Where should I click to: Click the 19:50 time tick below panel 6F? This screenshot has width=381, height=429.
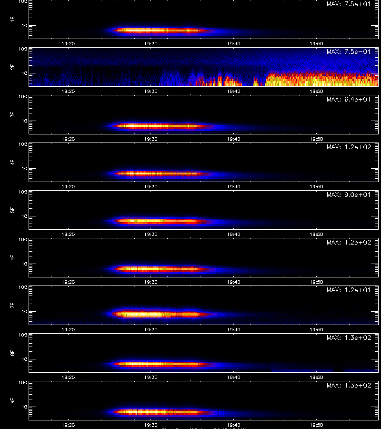316,282
